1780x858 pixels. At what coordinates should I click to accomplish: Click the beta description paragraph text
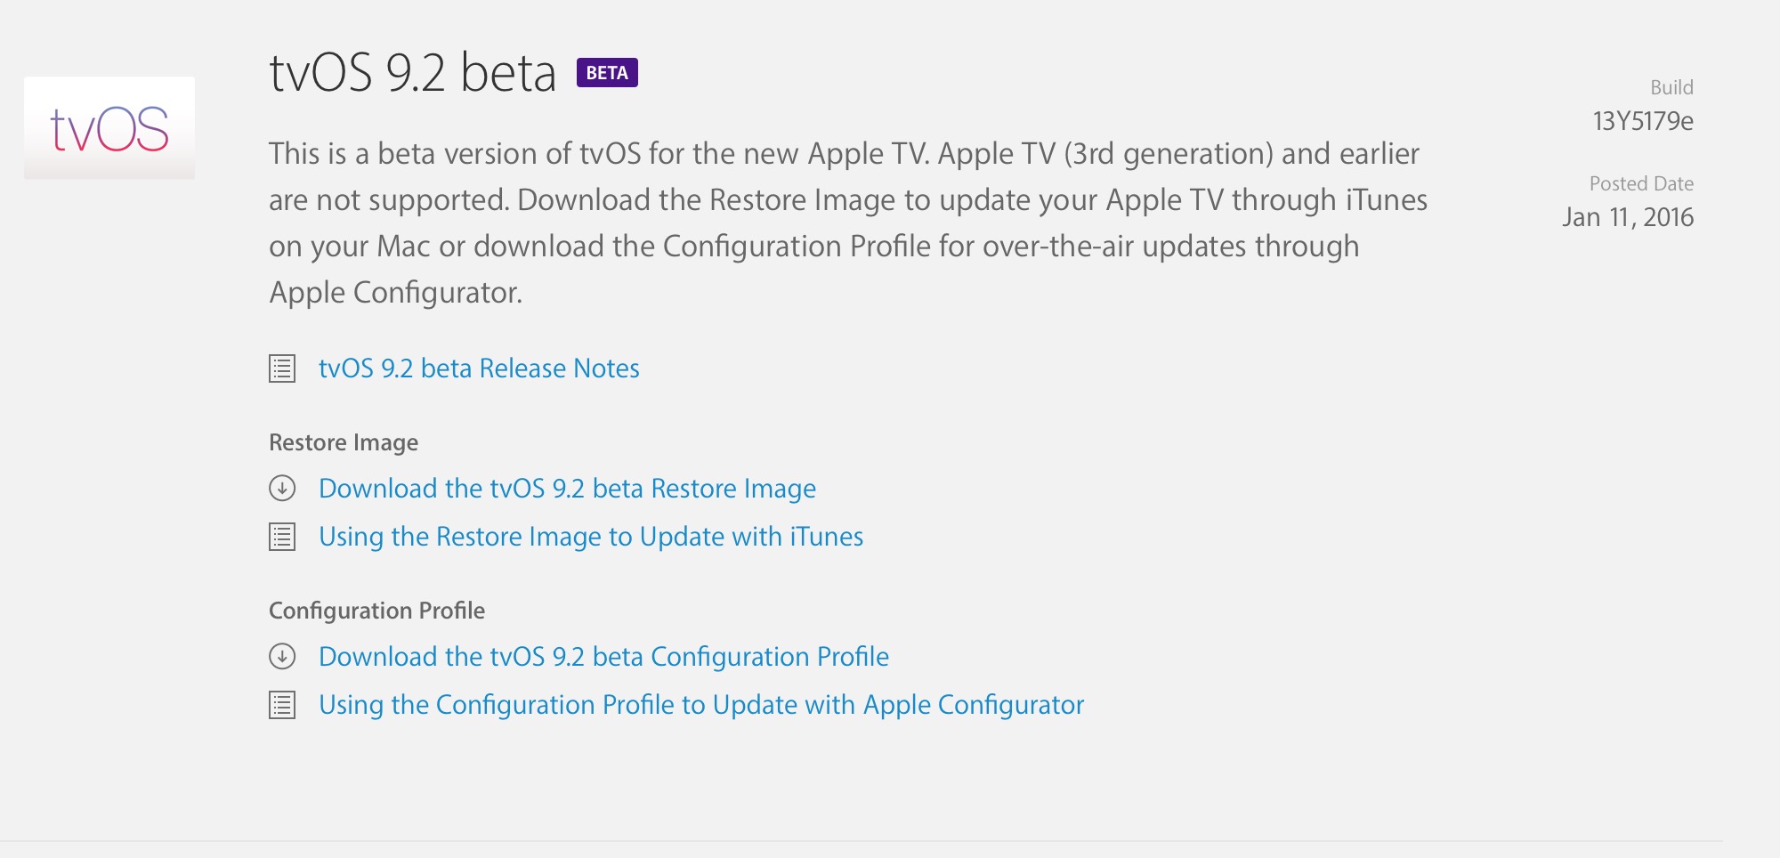(x=848, y=223)
